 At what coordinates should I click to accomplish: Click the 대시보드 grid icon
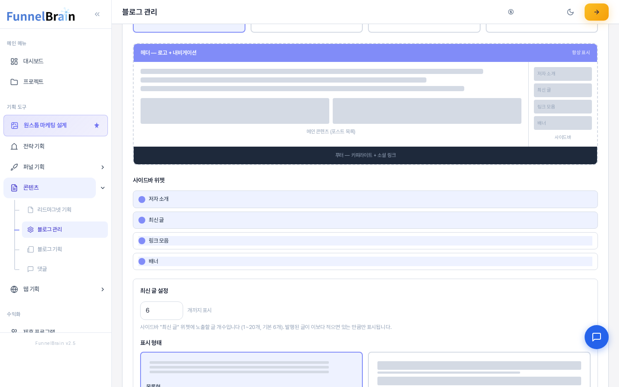coord(14,61)
